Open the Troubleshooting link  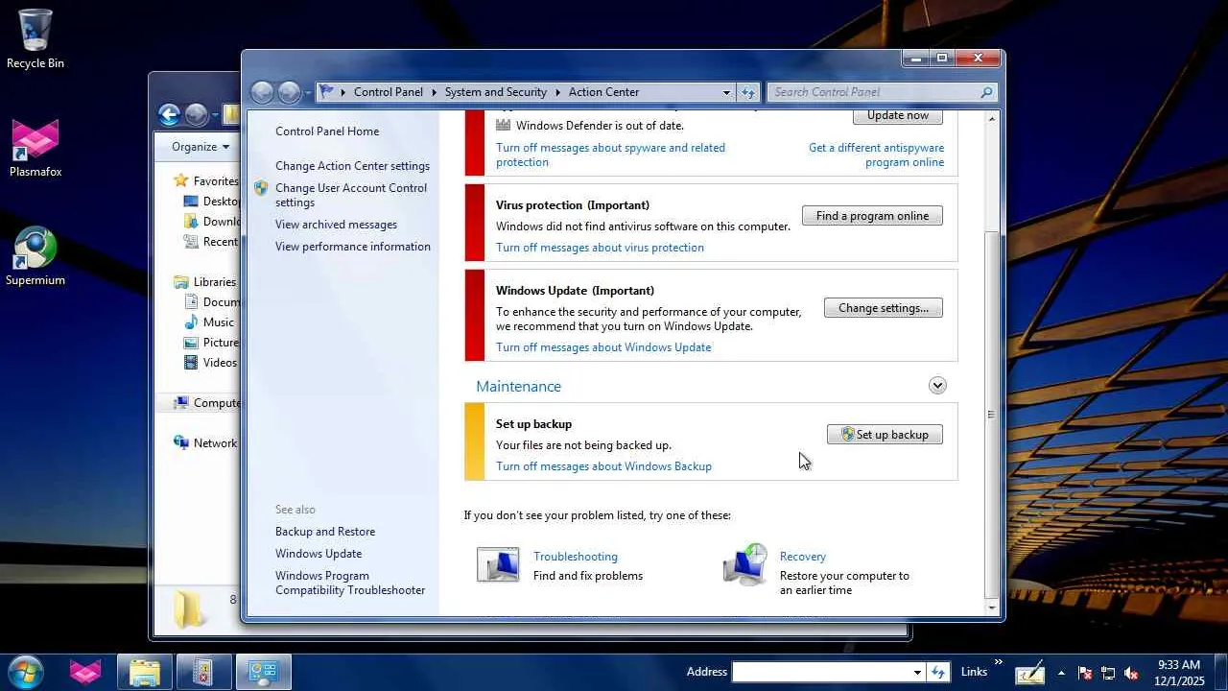(x=576, y=557)
